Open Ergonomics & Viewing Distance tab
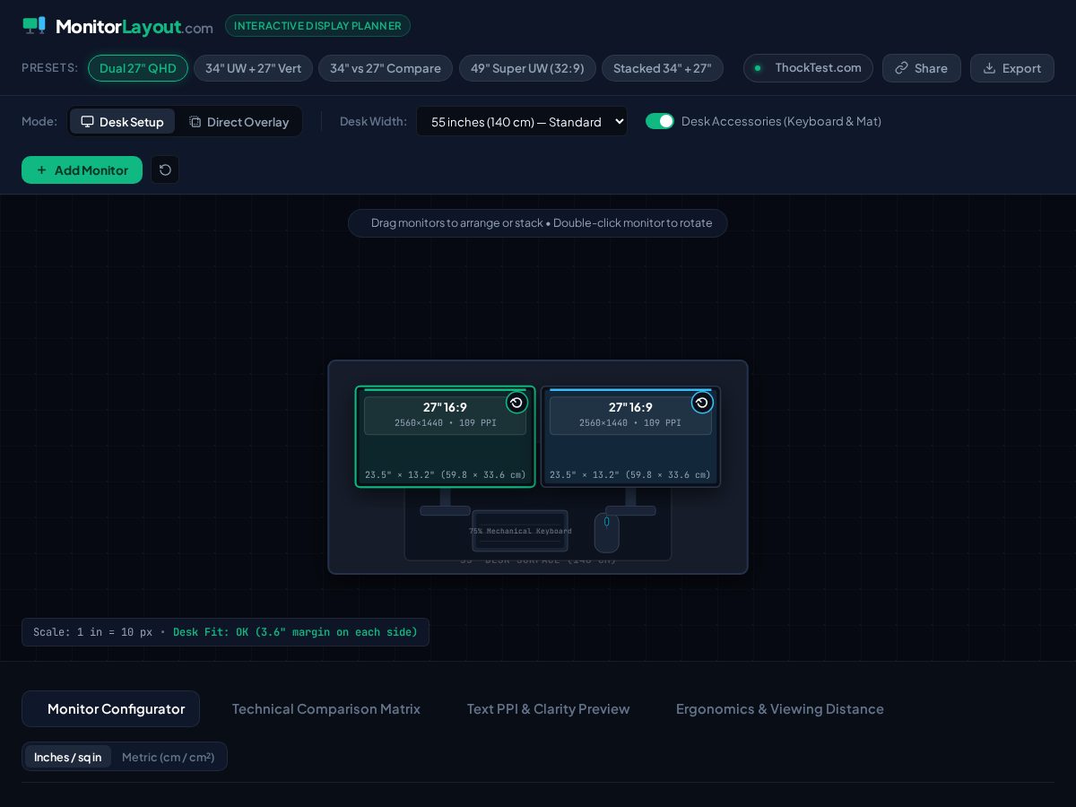Screen dimensions: 1076x807 point(780,708)
